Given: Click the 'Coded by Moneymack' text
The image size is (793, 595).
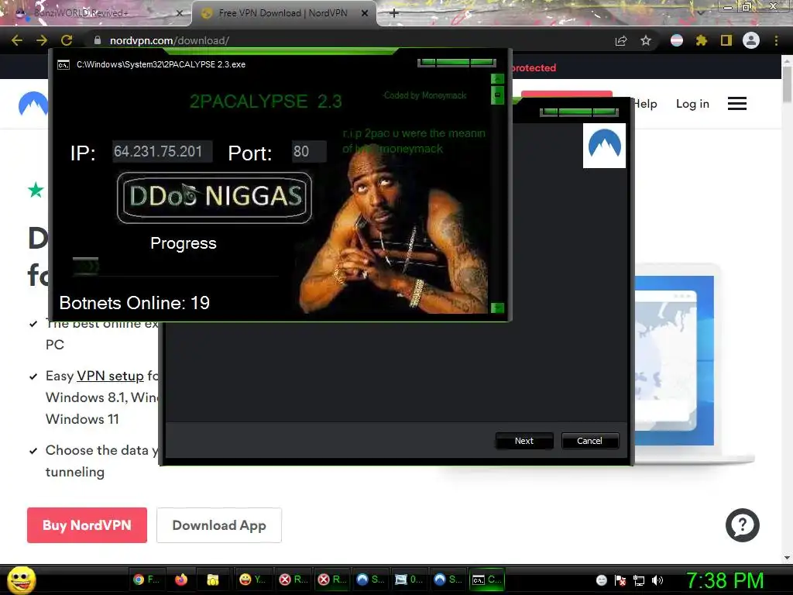Looking at the screenshot, I should [x=425, y=95].
